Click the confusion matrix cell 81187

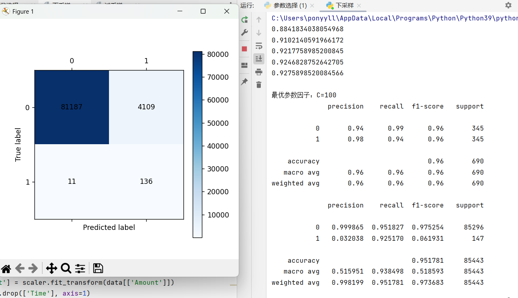[x=72, y=107]
